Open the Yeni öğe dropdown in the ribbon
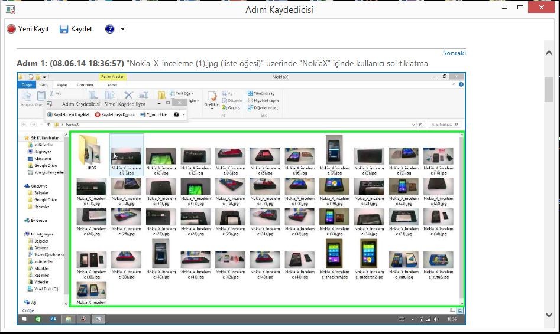The image size is (560, 334). [183, 93]
